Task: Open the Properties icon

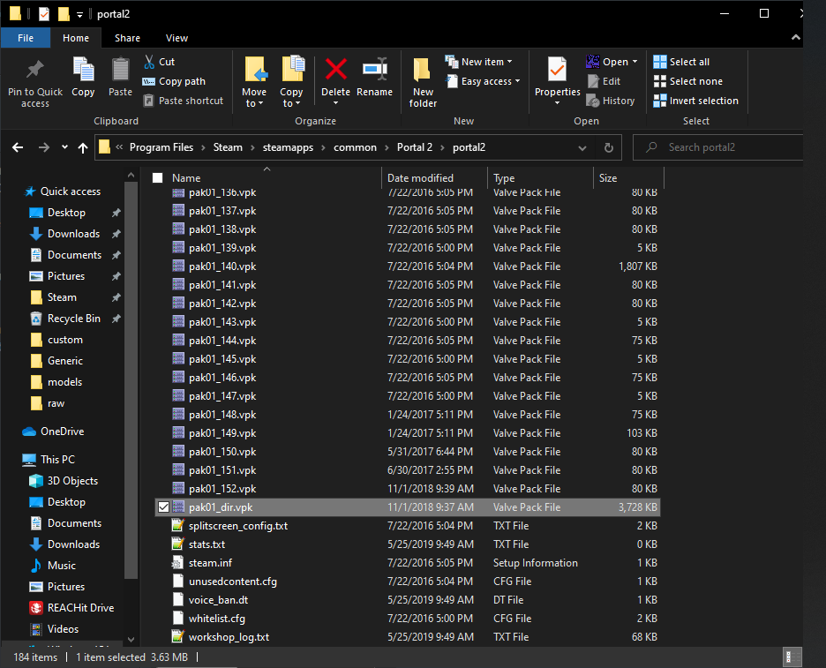Action: 557,70
